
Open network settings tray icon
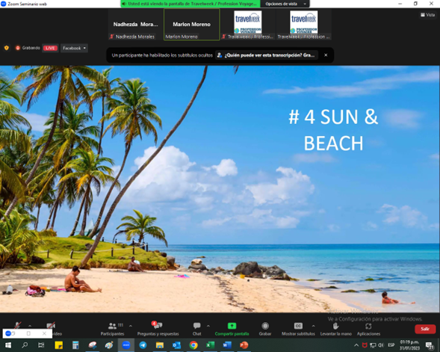pos(373,345)
